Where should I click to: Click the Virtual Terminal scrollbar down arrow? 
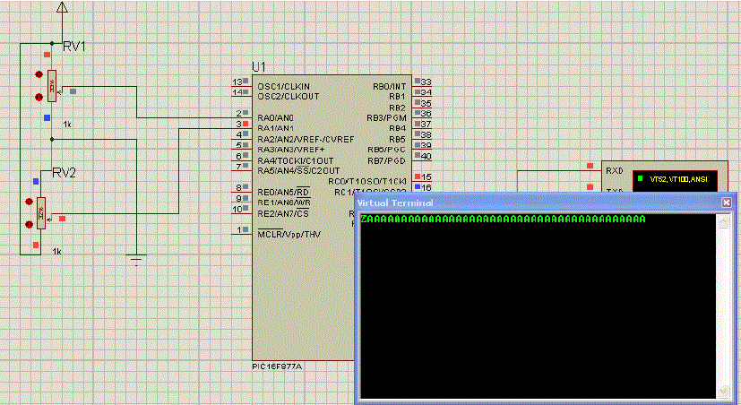(x=725, y=392)
